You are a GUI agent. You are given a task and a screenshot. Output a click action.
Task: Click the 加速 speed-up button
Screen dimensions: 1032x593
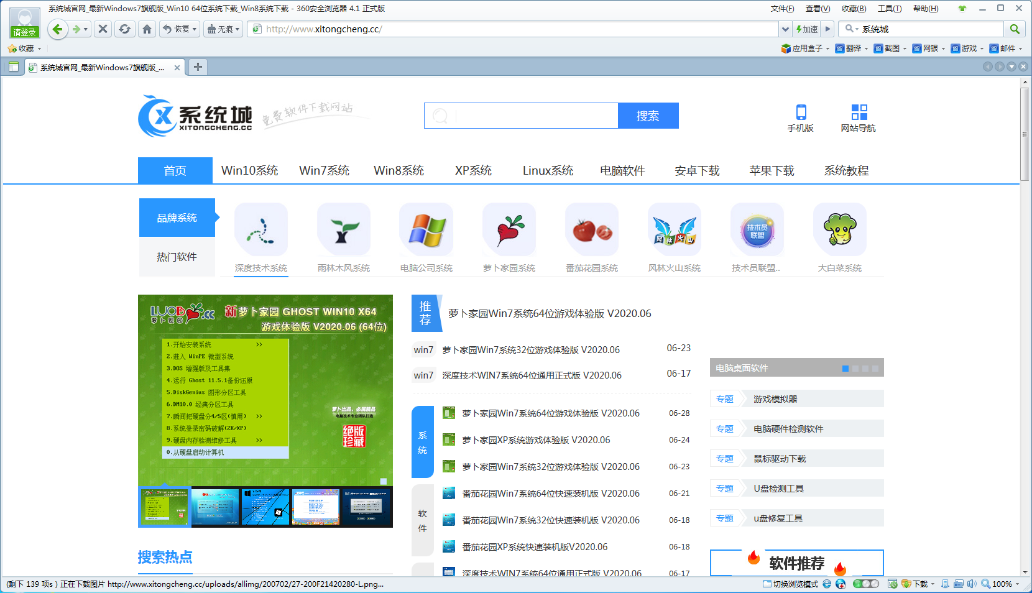(807, 29)
